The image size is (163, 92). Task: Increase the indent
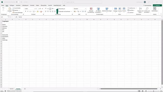coord(55,11)
